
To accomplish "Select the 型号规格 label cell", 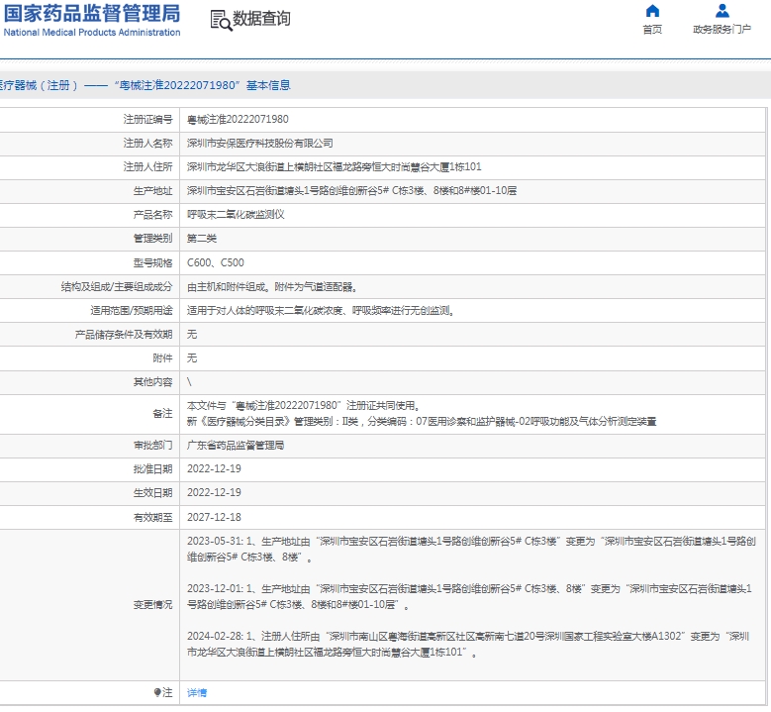I will point(89,262).
